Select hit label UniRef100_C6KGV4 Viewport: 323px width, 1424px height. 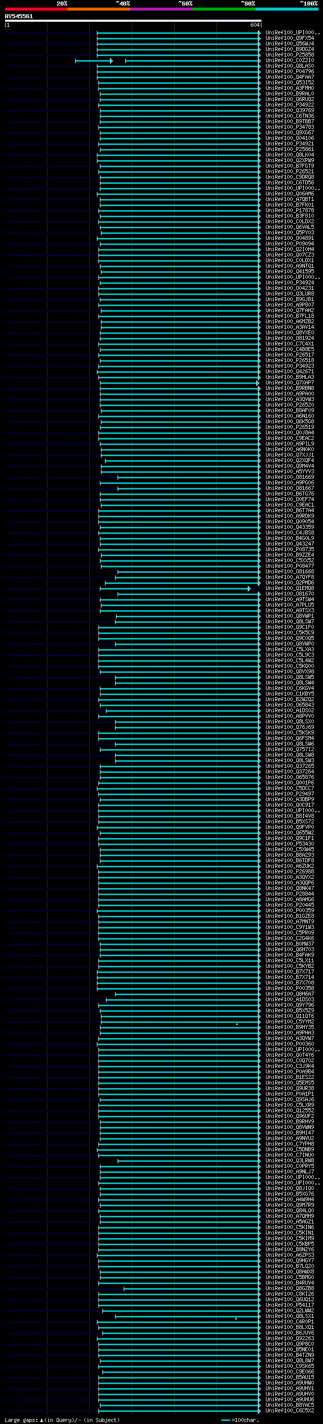pos(289,688)
